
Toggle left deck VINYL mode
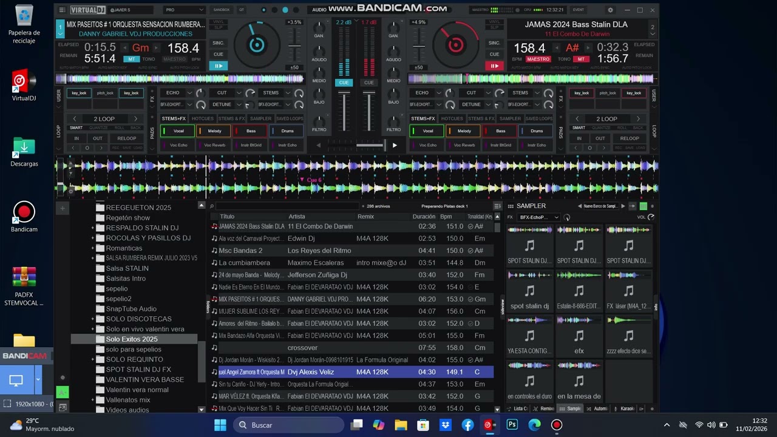217,22
